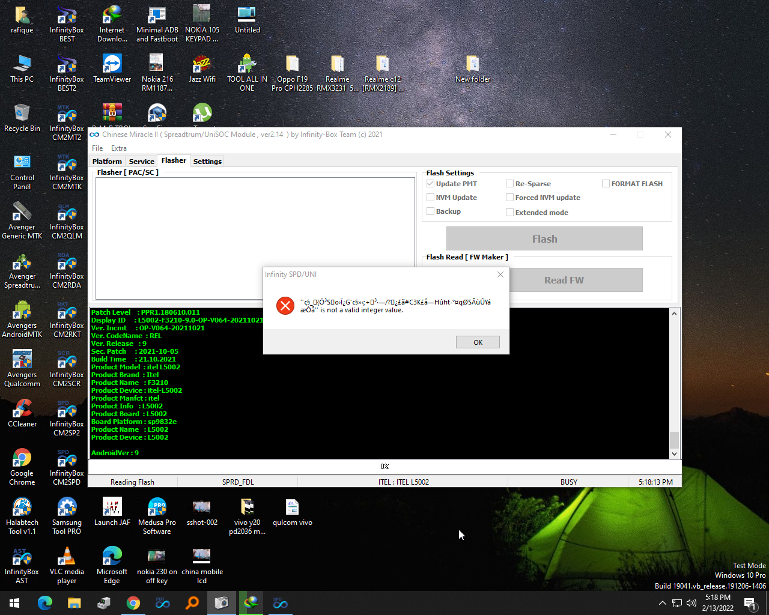Select the Flasher tab
Image resolution: width=769 pixels, height=615 pixels.
(174, 160)
